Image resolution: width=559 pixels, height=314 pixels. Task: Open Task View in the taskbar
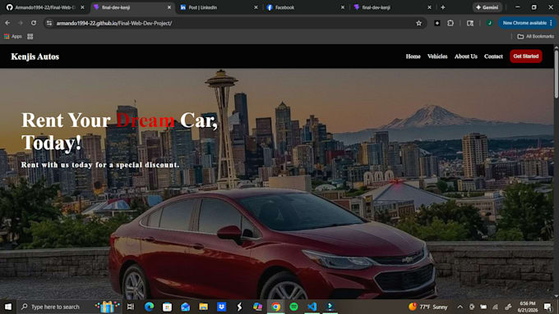pyautogui.click(x=131, y=307)
